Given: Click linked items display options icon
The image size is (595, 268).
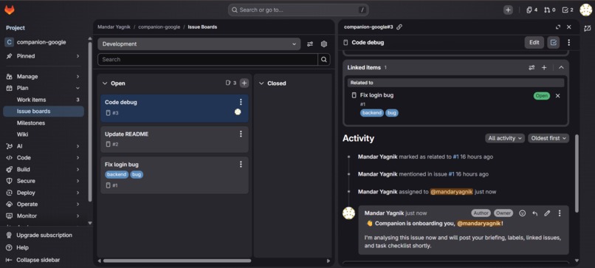Looking at the screenshot, I should pos(532,68).
